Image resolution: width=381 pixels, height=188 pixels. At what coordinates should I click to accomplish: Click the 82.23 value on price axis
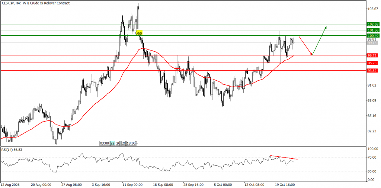[x=372, y=131]
